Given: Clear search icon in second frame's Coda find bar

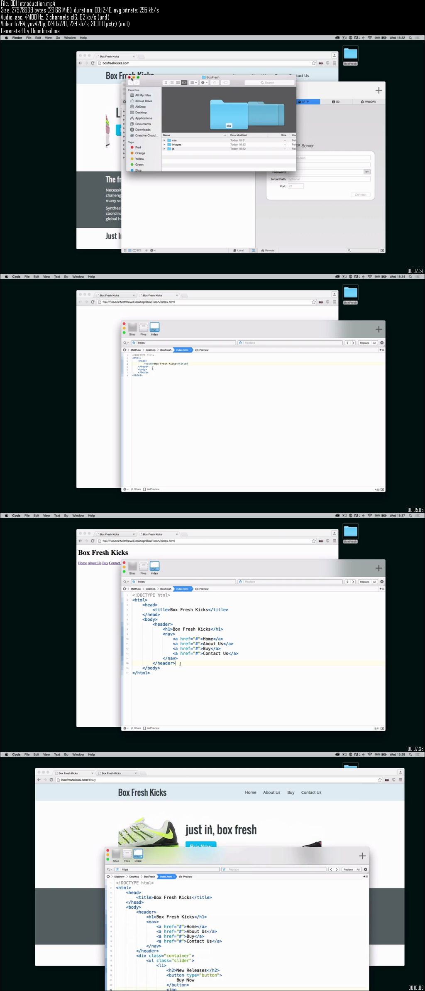Looking at the screenshot, I should click(382, 343).
